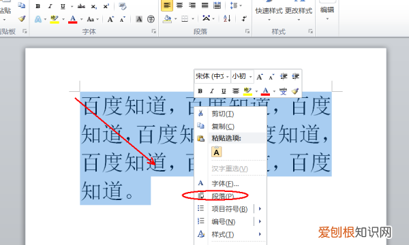This screenshot has width=409, height=245.
Task: Click the ribbon copy icon
Action: point(22,5)
